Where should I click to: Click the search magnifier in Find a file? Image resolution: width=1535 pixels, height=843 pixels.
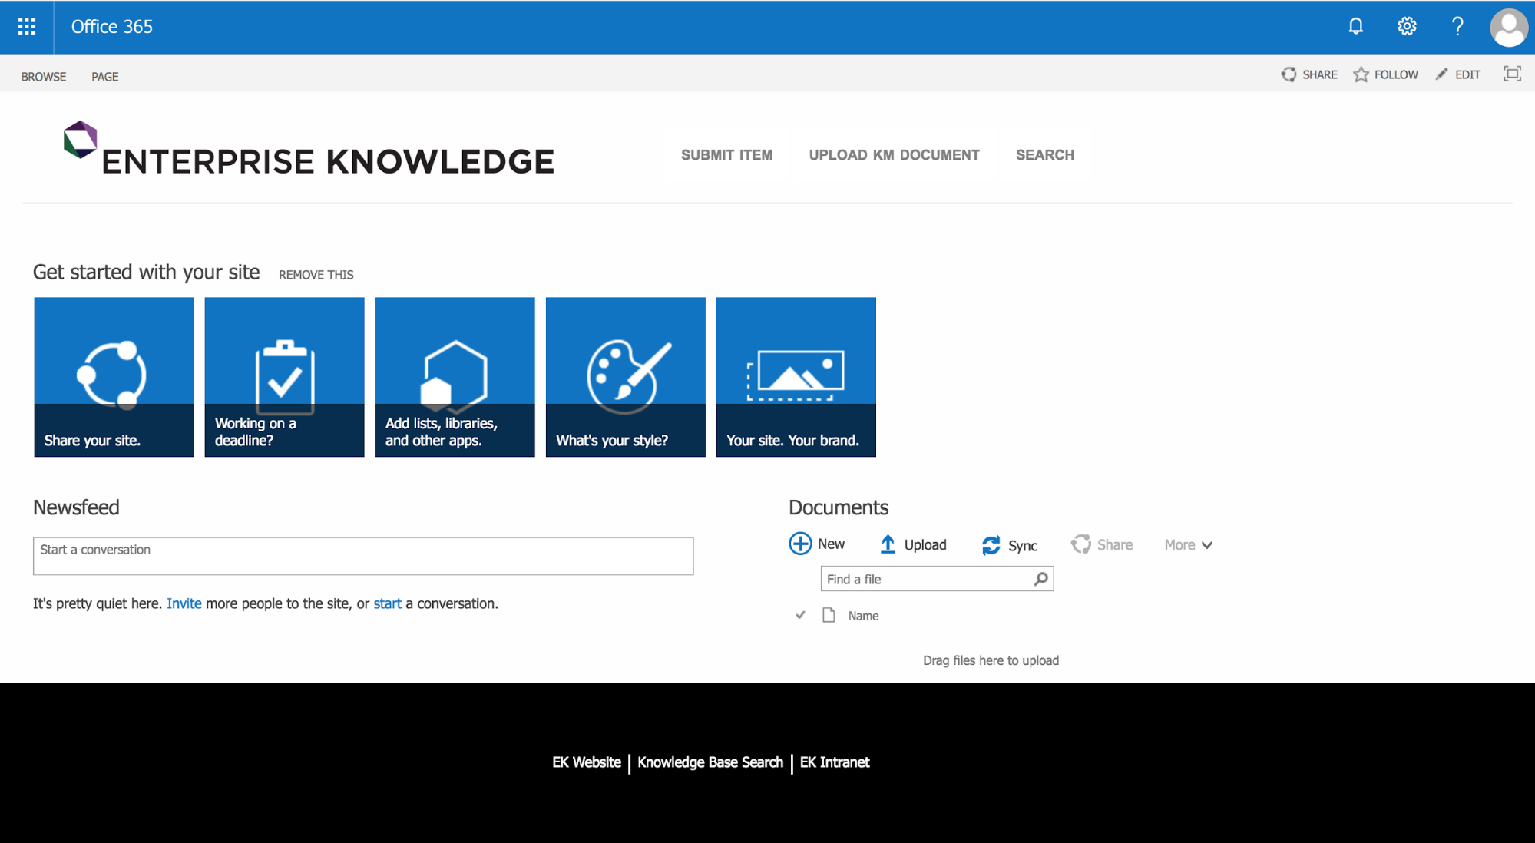click(1040, 579)
